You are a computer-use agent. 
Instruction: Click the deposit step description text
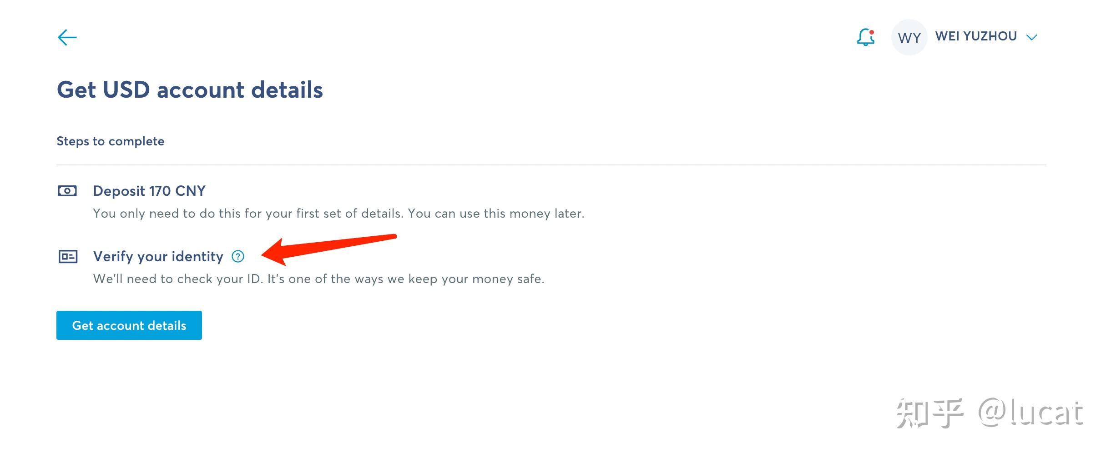click(338, 214)
